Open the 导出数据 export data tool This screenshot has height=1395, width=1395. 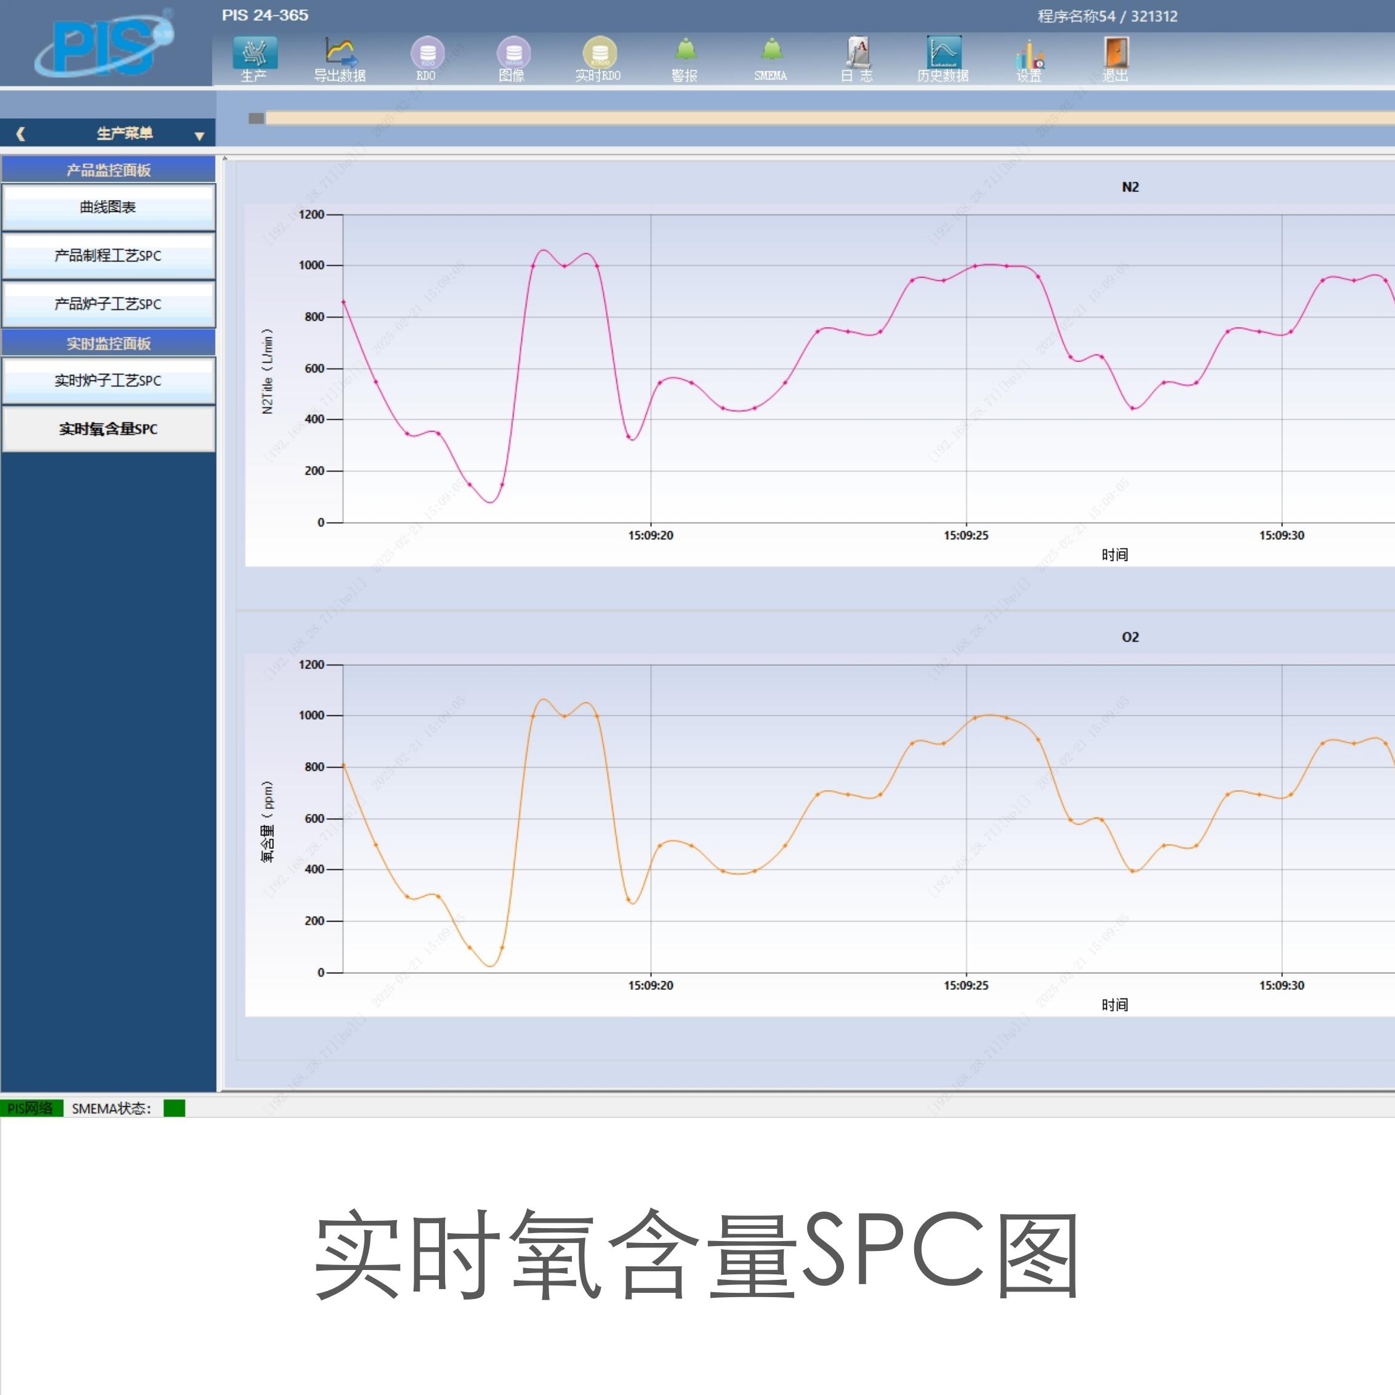[339, 56]
